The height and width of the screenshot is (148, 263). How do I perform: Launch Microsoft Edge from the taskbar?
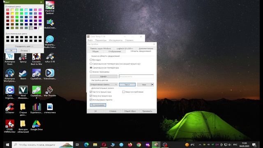tap(86, 145)
